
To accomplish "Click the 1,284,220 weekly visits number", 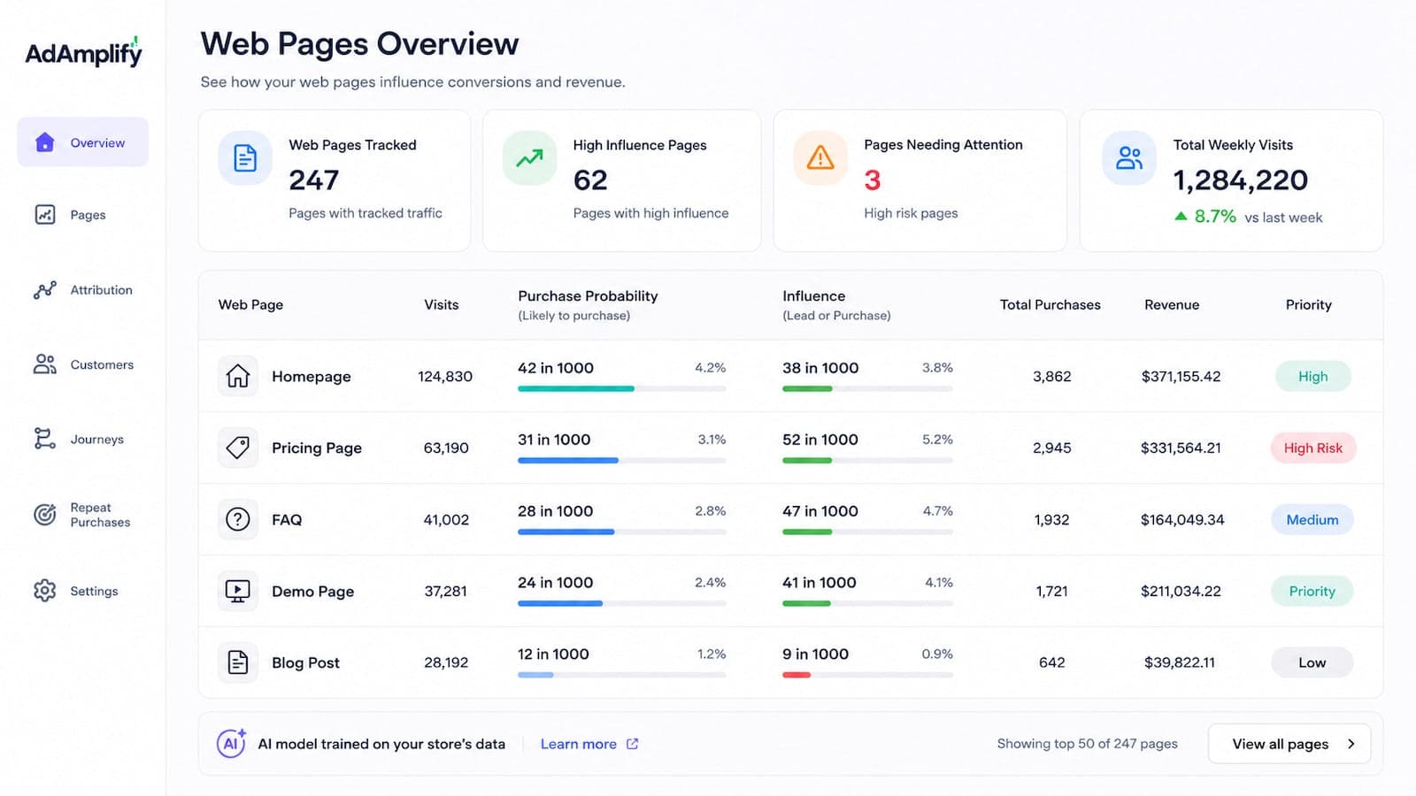I will [x=1240, y=180].
